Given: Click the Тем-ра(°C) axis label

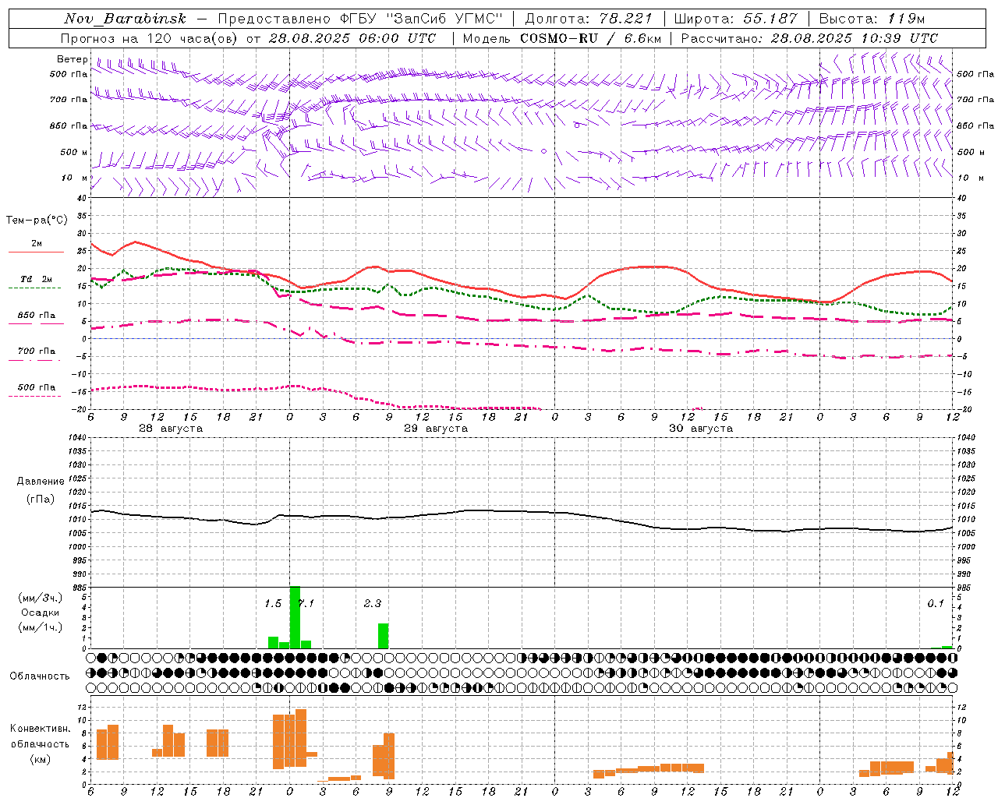Looking at the screenshot, I should pos(37,221).
